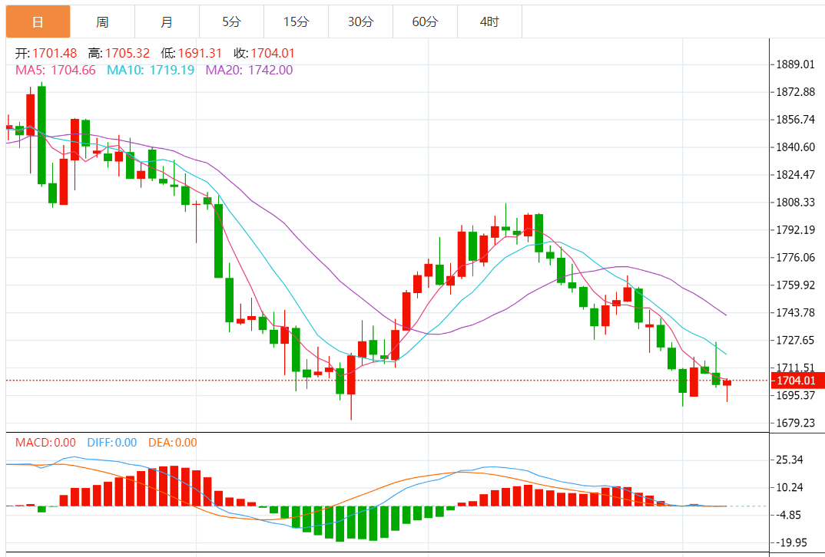Click the high price value 1705.32

tap(128, 53)
